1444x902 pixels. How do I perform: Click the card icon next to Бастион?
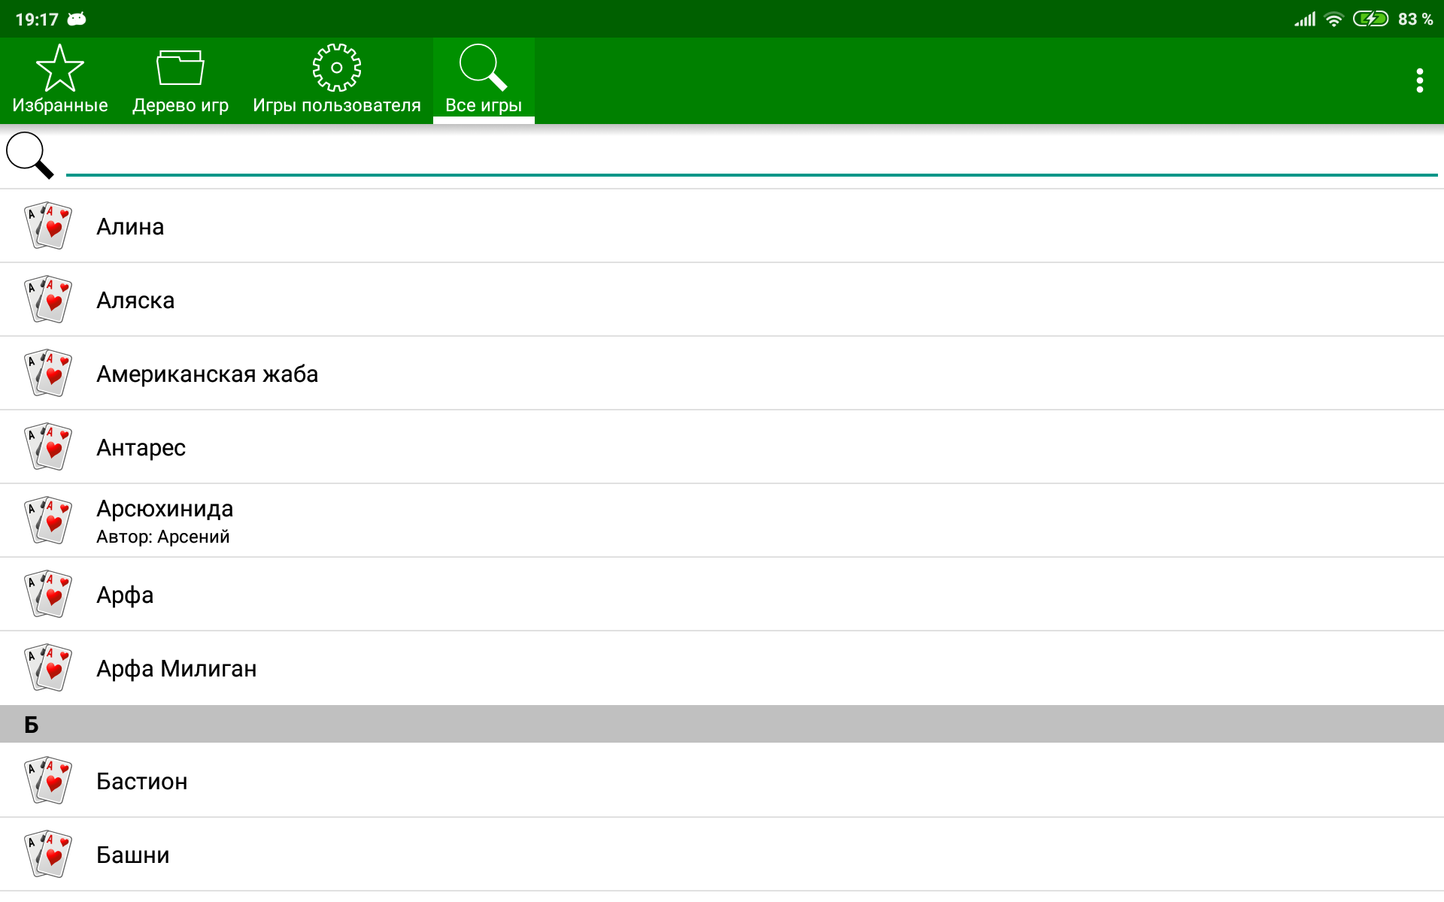[x=48, y=780]
